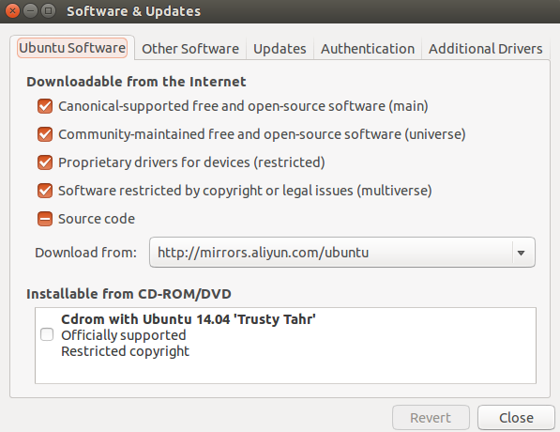
Task: Click the Revert button
Action: 431,417
